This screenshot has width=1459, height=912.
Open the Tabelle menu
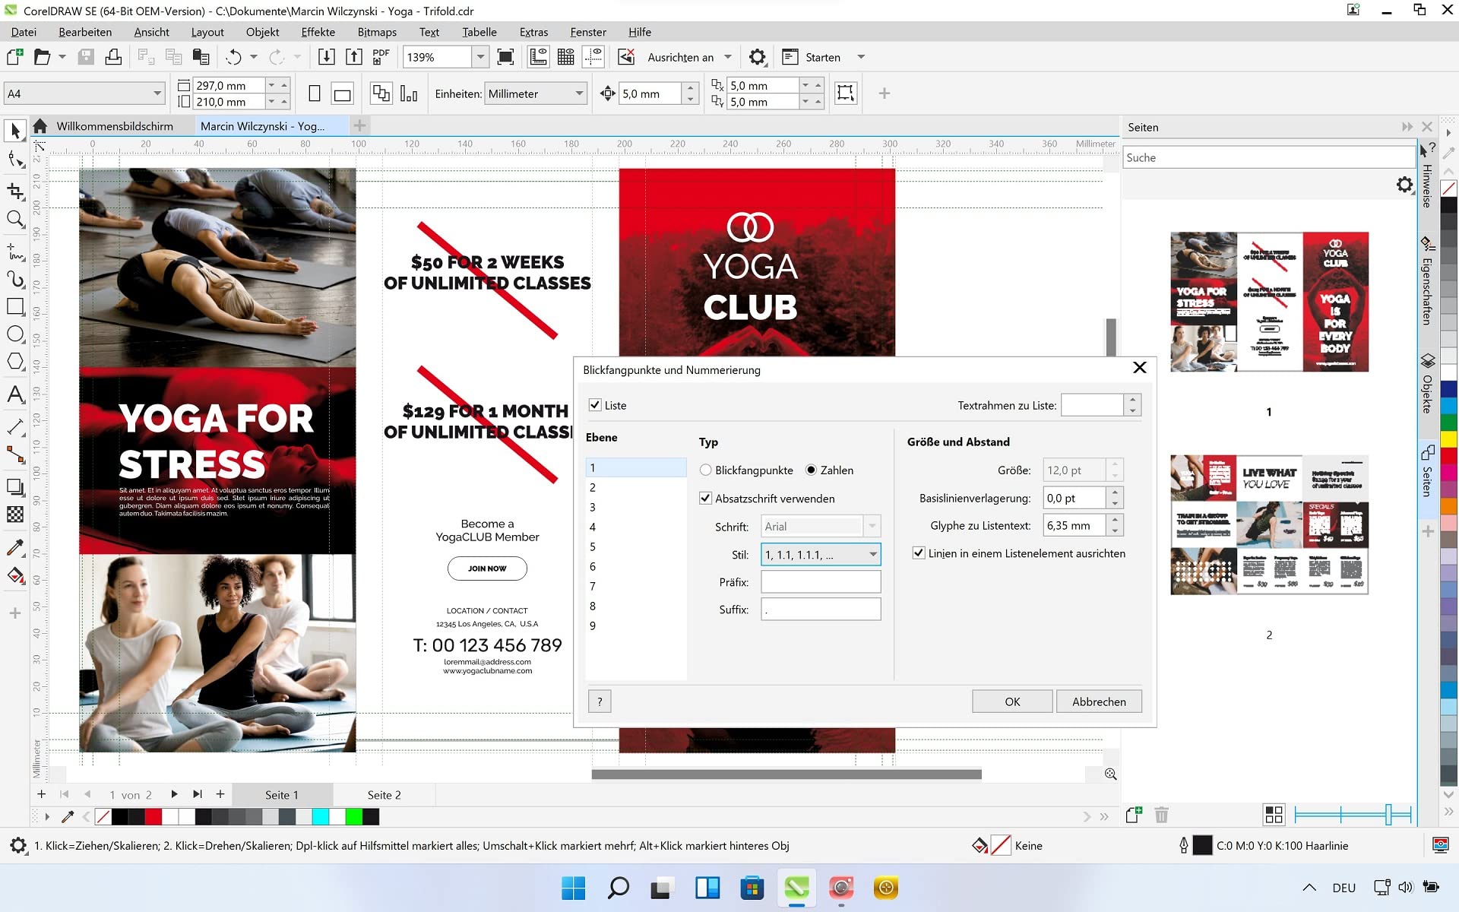coord(479,32)
